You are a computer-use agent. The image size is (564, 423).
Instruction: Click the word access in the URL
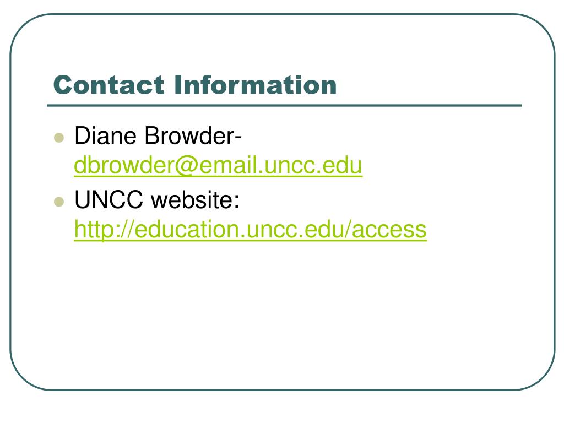point(389,230)
